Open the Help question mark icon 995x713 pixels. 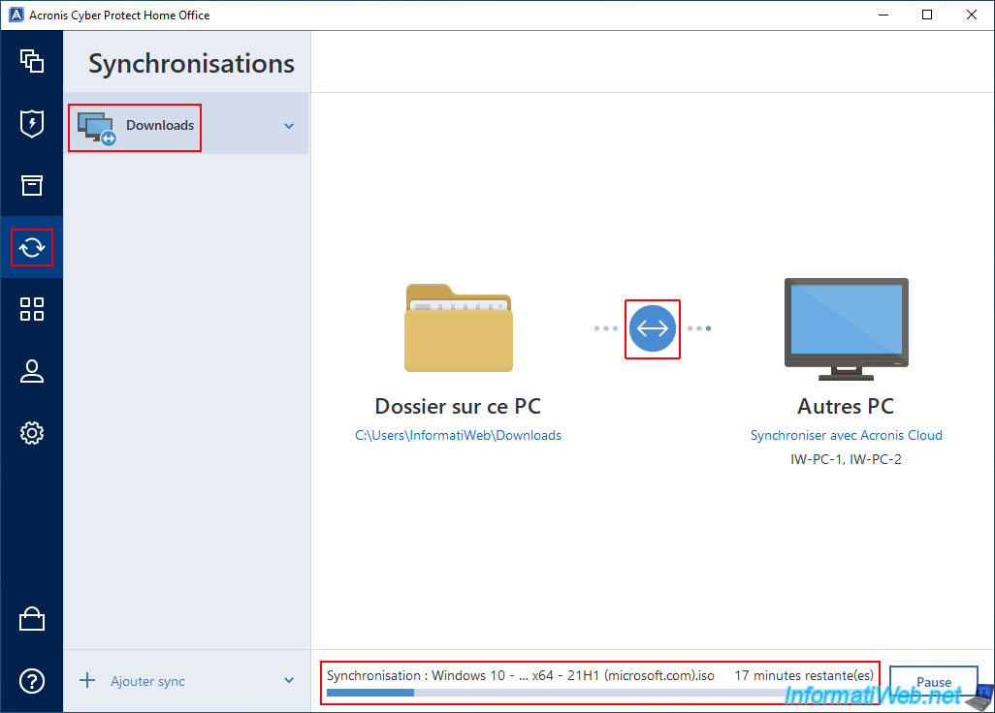pyautogui.click(x=32, y=681)
